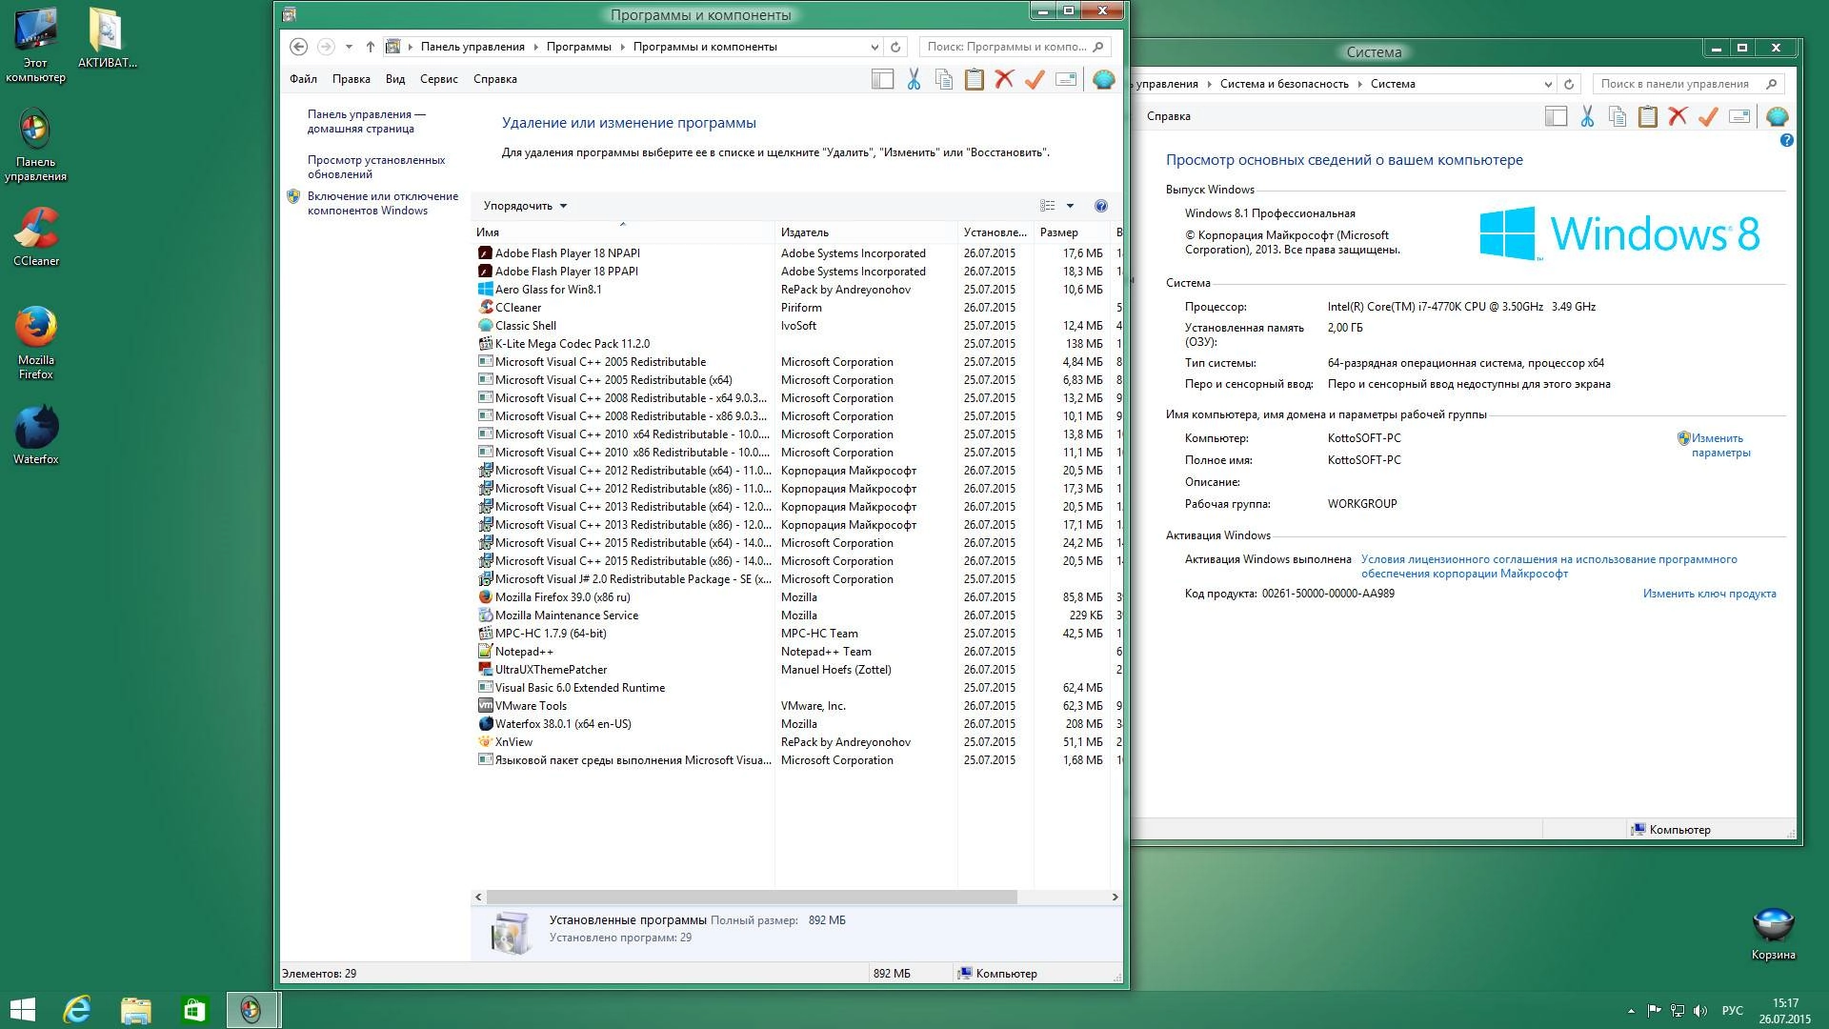Expand breadcrumb arrow after Программы
This screenshot has width=1829, height=1029.
pos(622,47)
